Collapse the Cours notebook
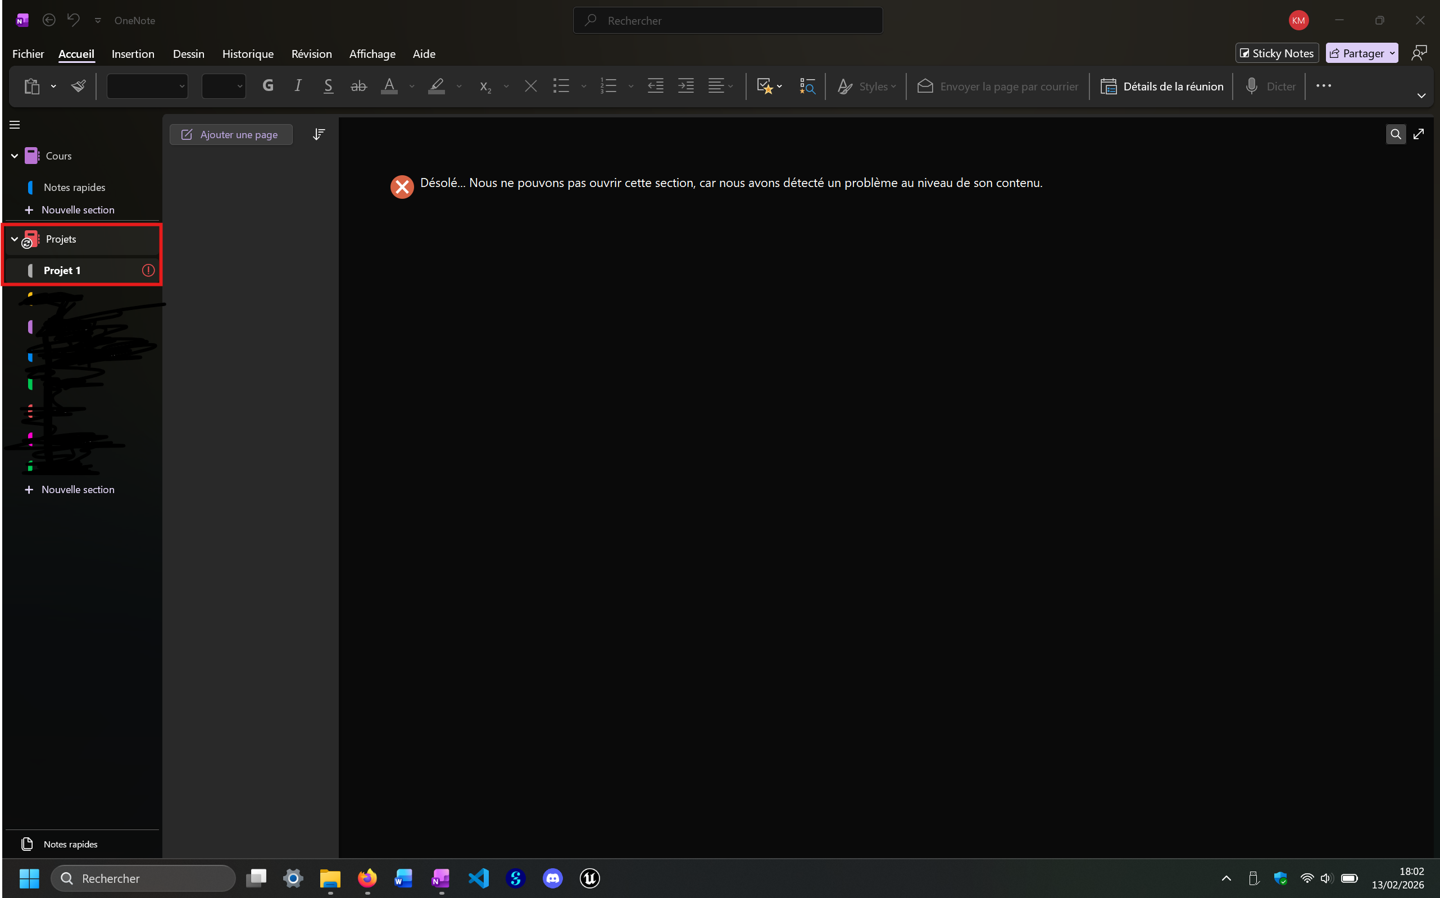Image resolution: width=1440 pixels, height=898 pixels. point(15,156)
